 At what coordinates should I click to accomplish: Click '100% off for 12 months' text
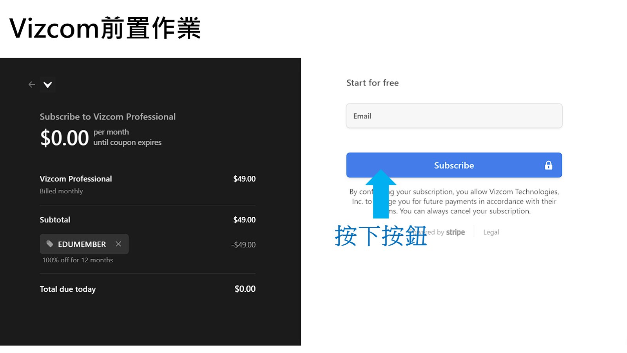pos(78,260)
